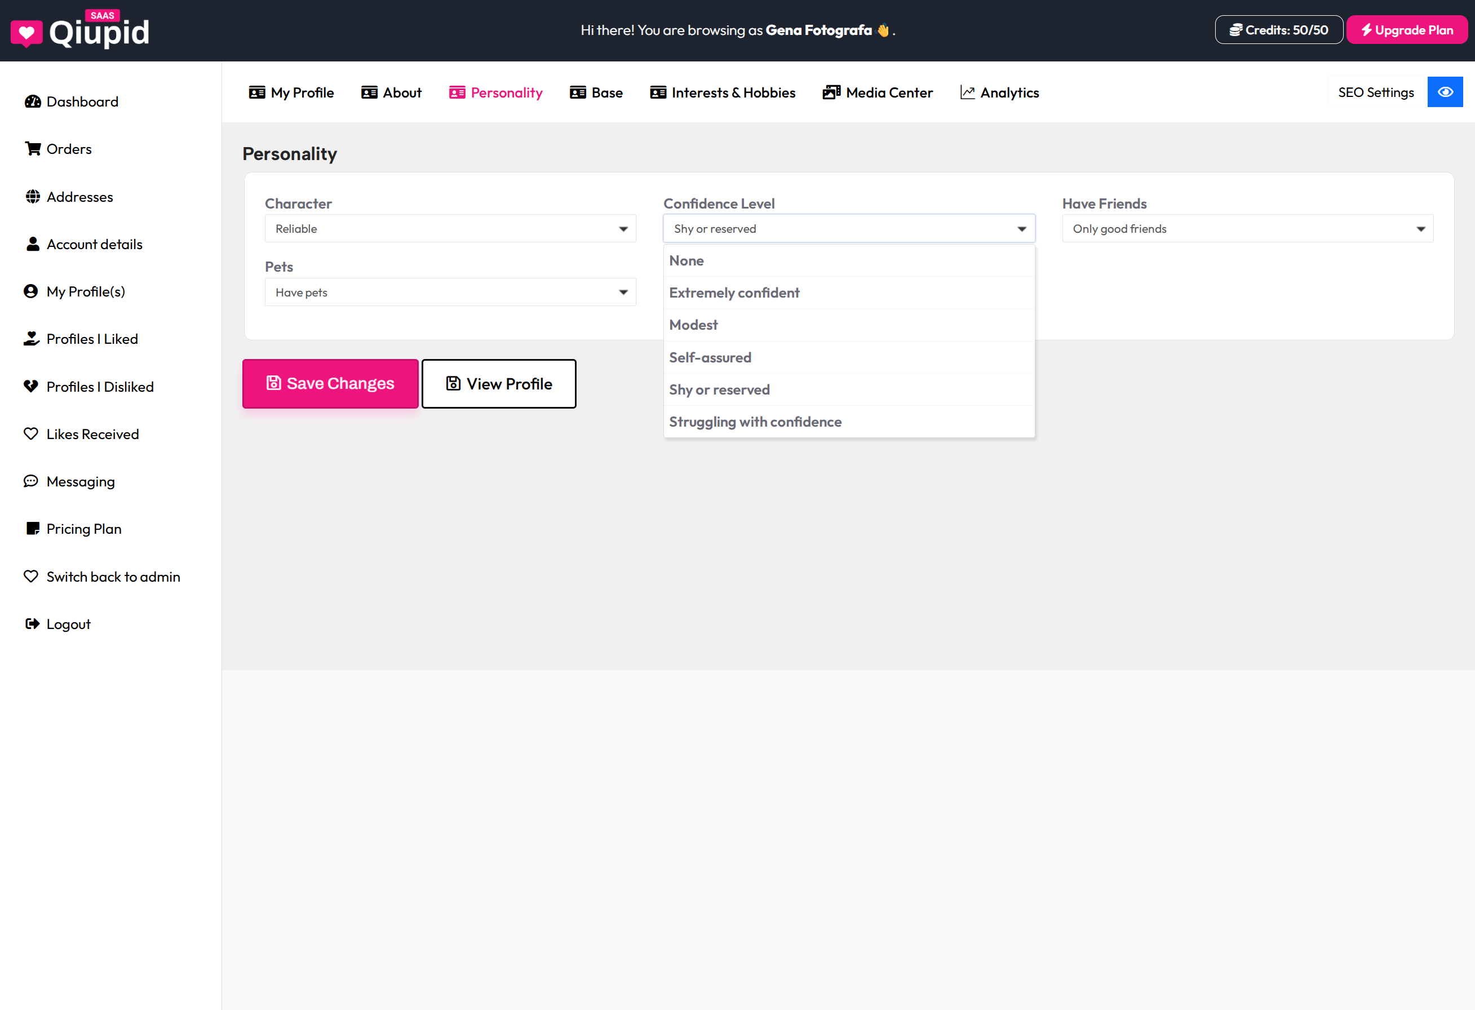Expand the Character dropdown showing Reliable
The width and height of the screenshot is (1475, 1010).
450,228
